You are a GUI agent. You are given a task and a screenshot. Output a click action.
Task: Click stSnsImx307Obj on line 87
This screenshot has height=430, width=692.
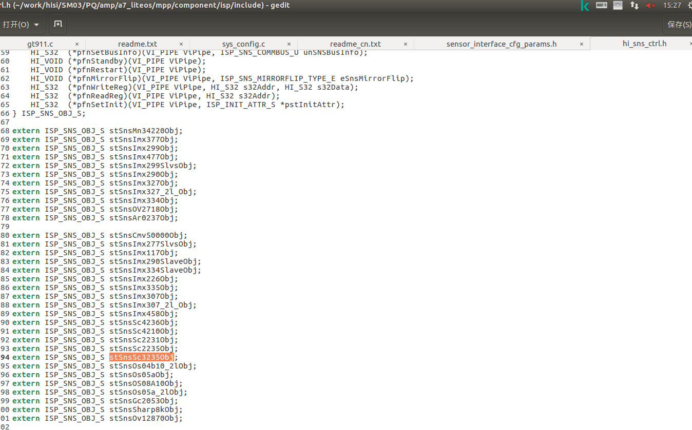pos(142,296)
